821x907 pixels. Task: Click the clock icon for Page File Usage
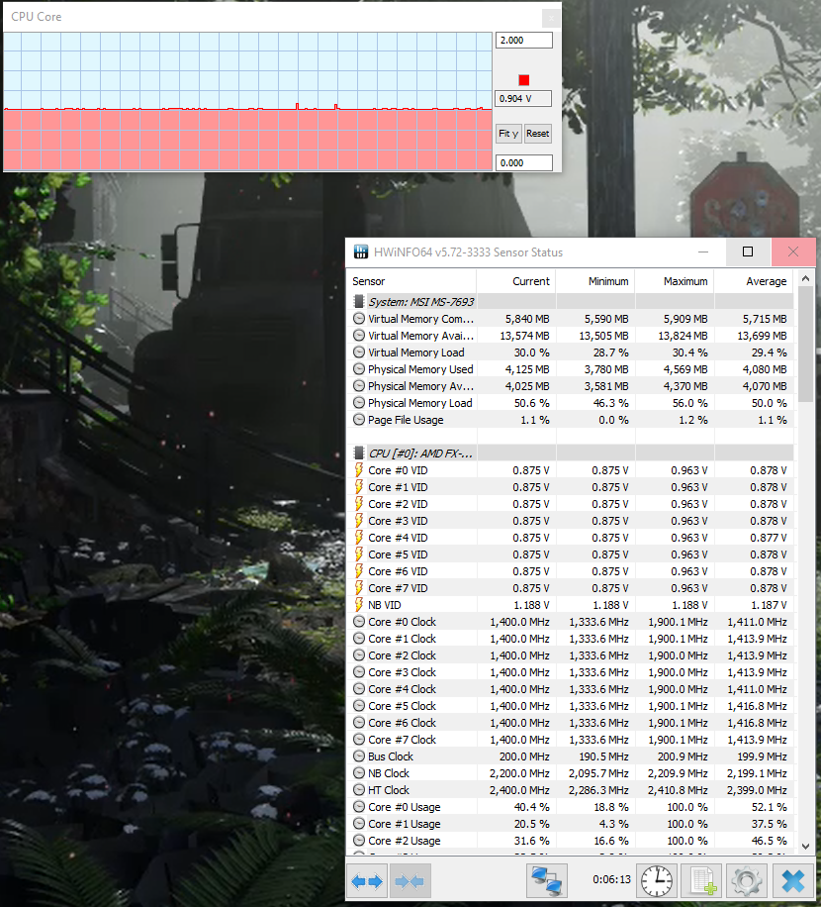(x=359, y=420)
